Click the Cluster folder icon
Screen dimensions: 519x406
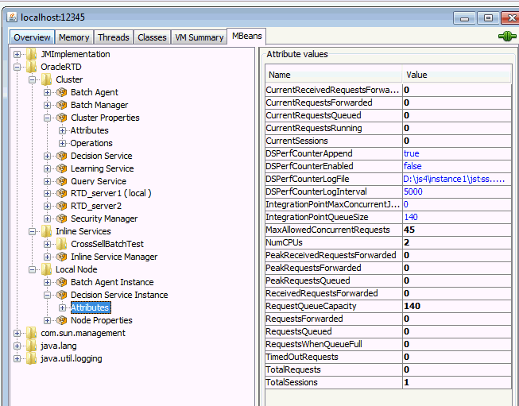[46, 79]
